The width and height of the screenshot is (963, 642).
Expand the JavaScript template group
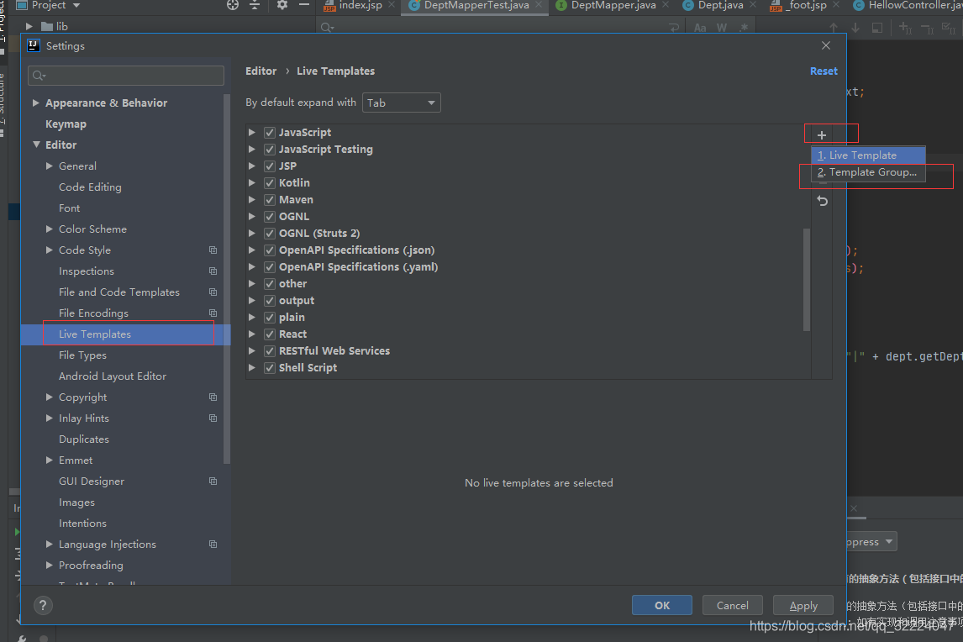[252, 132]
